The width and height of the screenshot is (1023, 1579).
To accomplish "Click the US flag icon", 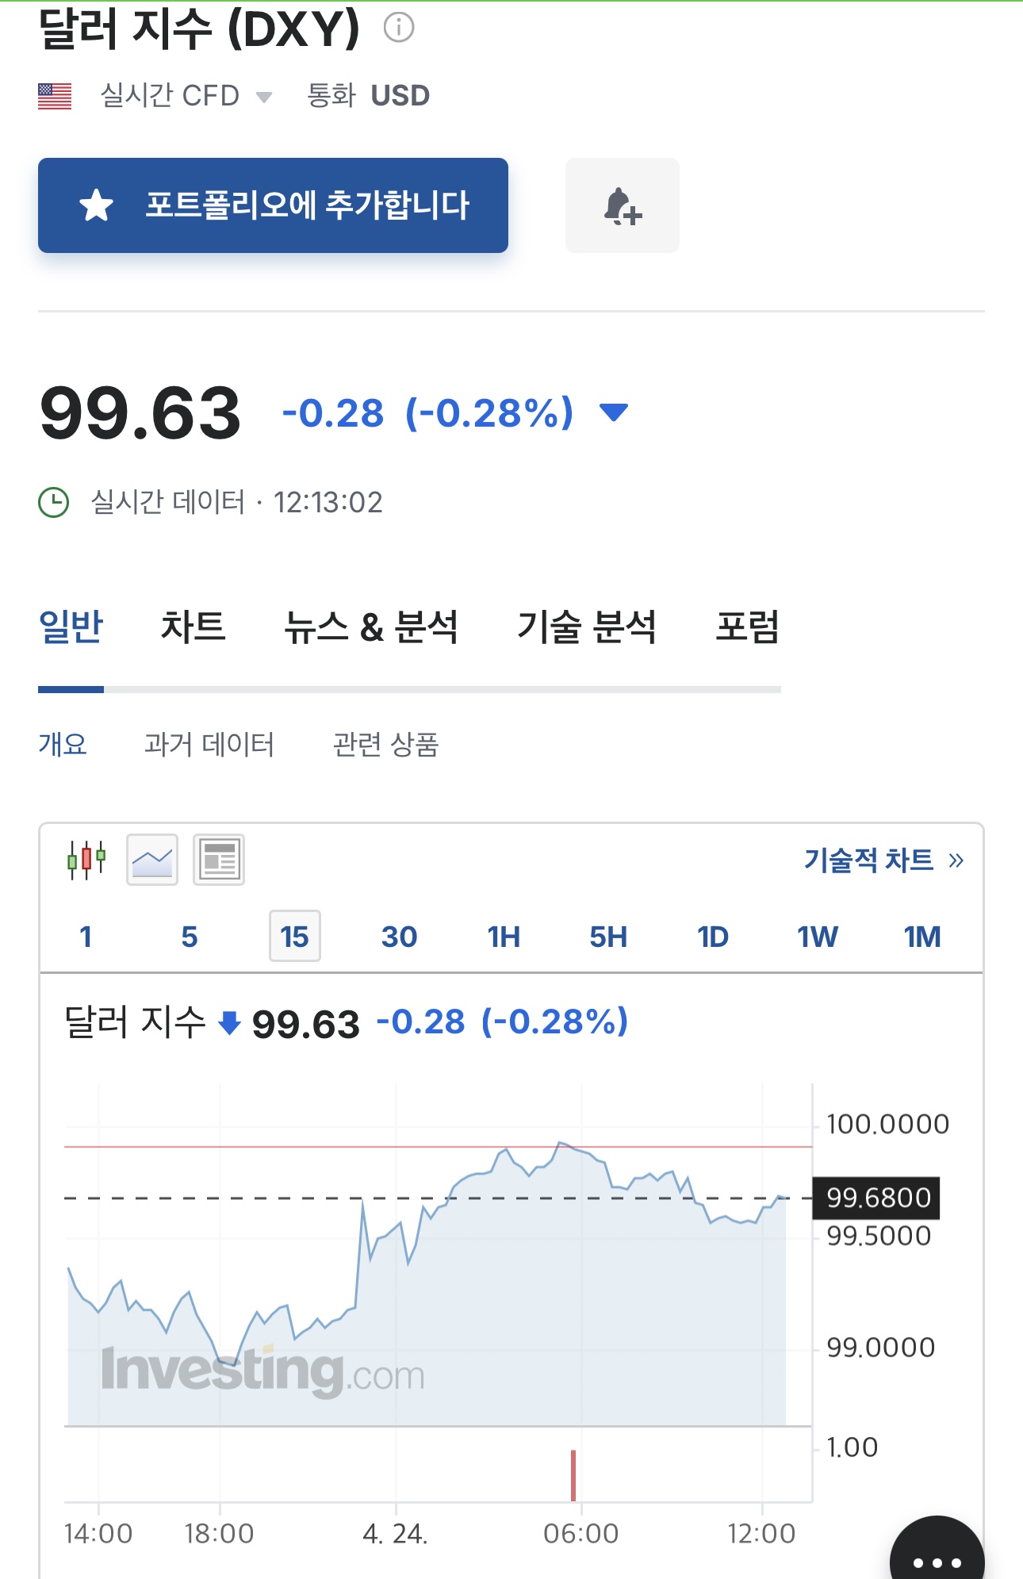I will pos(55,96).
